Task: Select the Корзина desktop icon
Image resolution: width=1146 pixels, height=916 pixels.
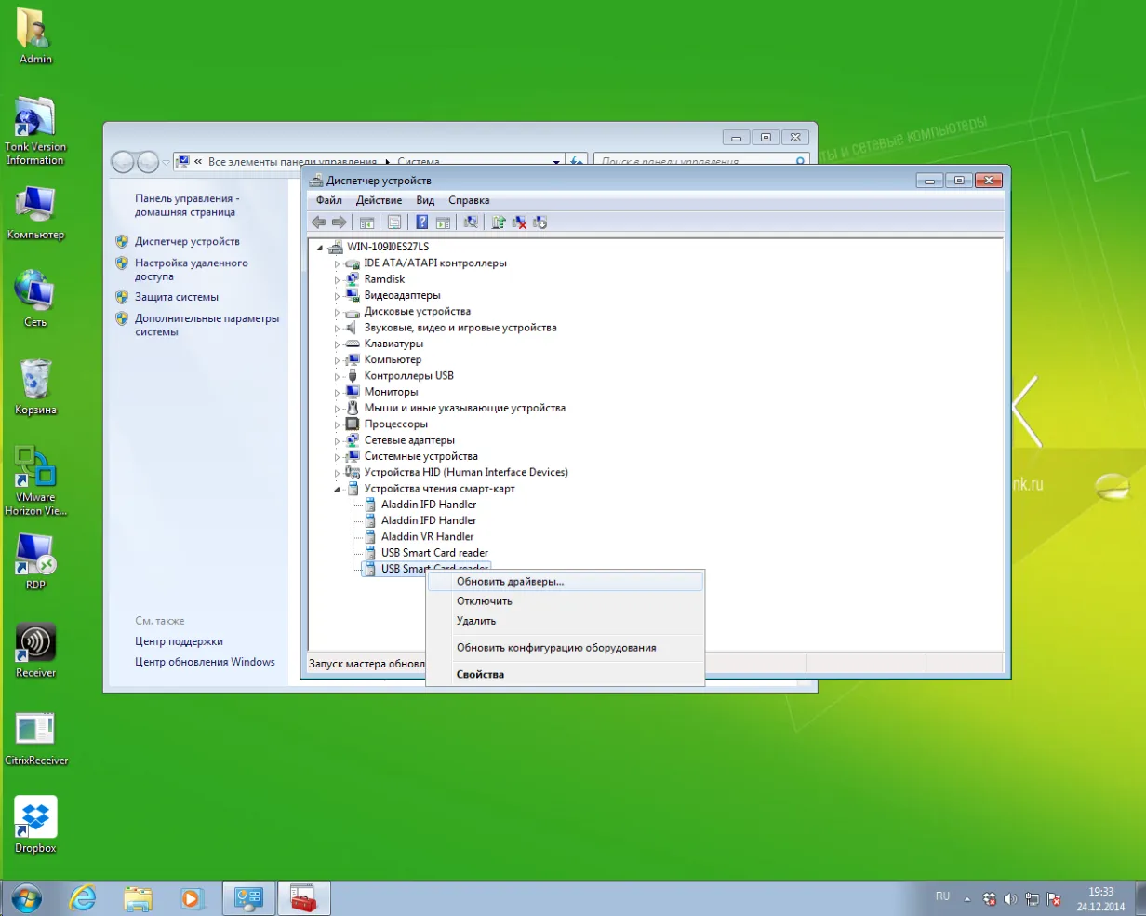Action: pos(35,386)
